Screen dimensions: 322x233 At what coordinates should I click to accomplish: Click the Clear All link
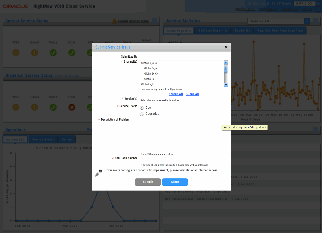(x=193, y=94)
